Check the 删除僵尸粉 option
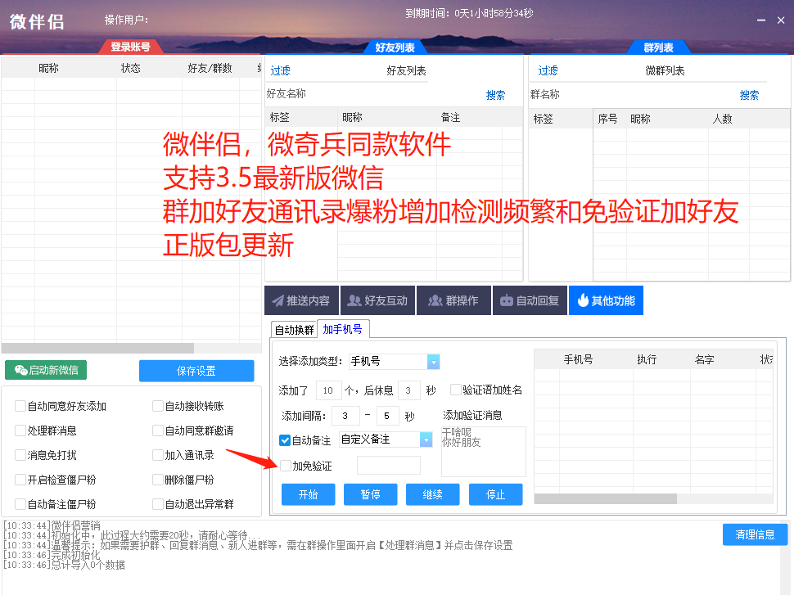The height and width of the screenshot is (595, 794). point(158,479)
